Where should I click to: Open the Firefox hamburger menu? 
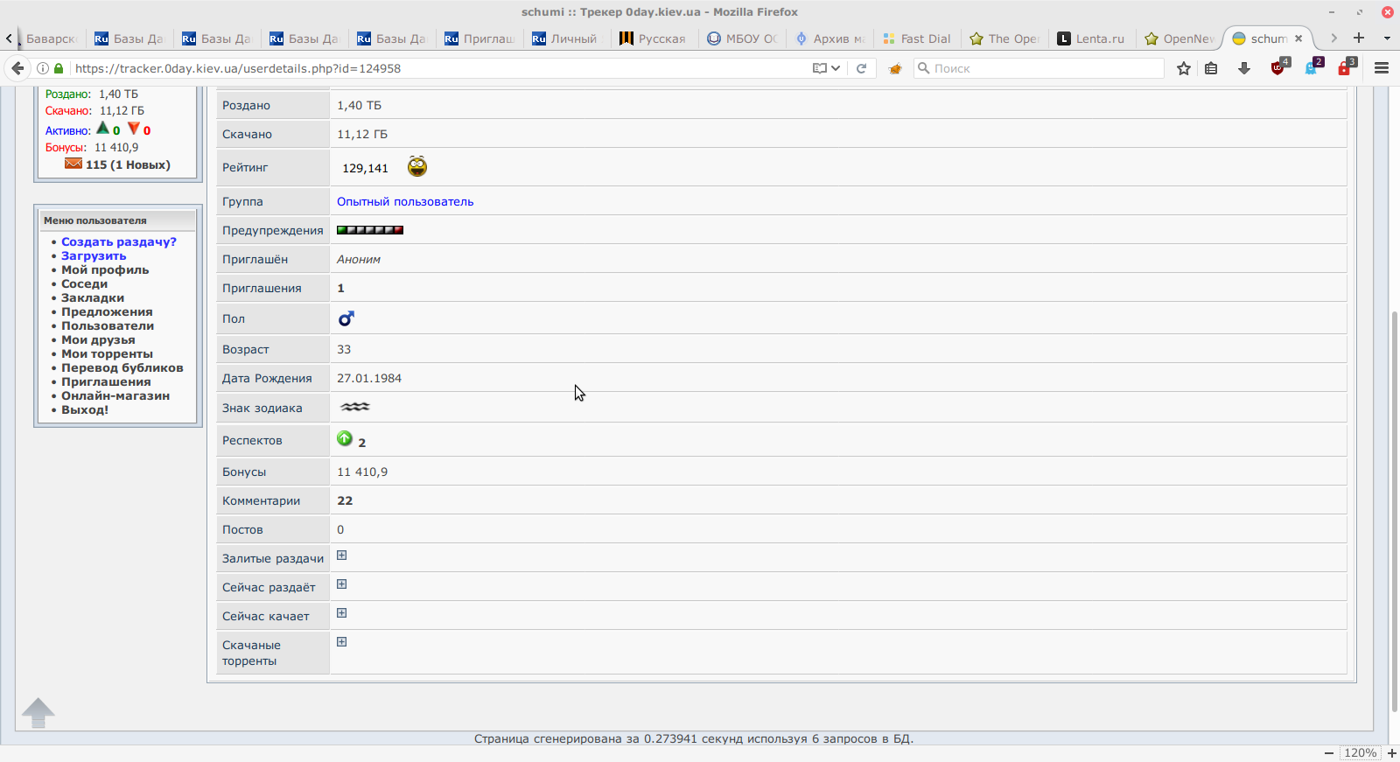[x=1382, y=68]
